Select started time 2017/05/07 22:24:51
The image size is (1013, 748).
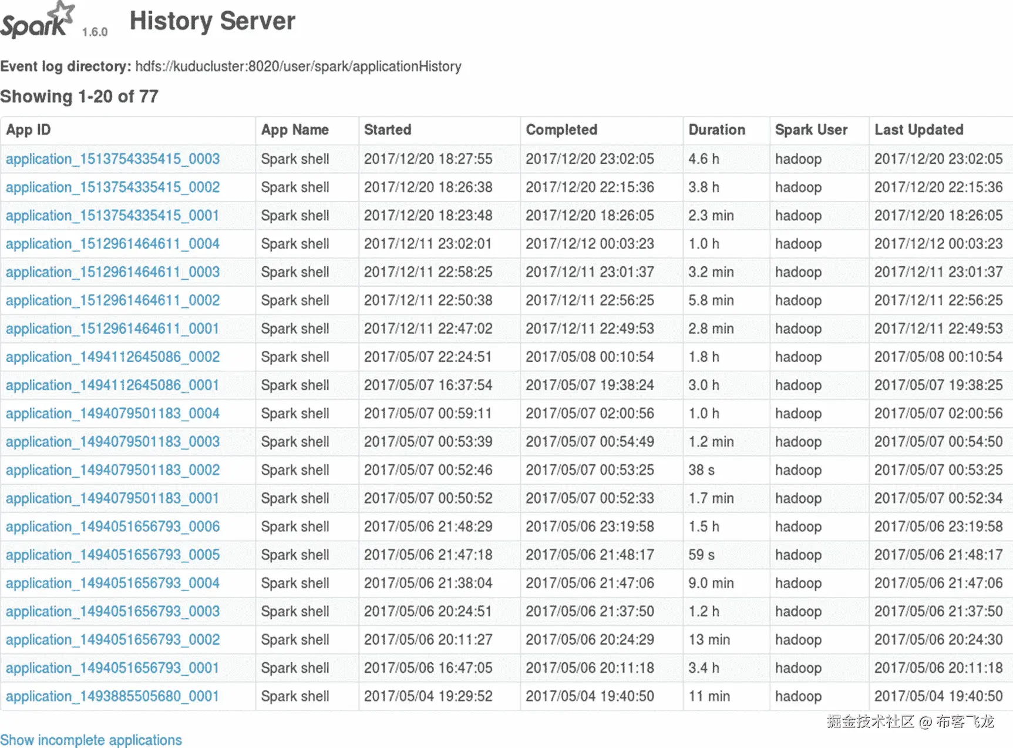428,357
